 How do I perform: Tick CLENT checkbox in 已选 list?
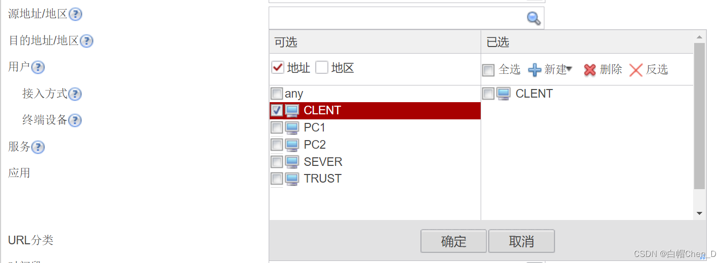tap(488, 94)
